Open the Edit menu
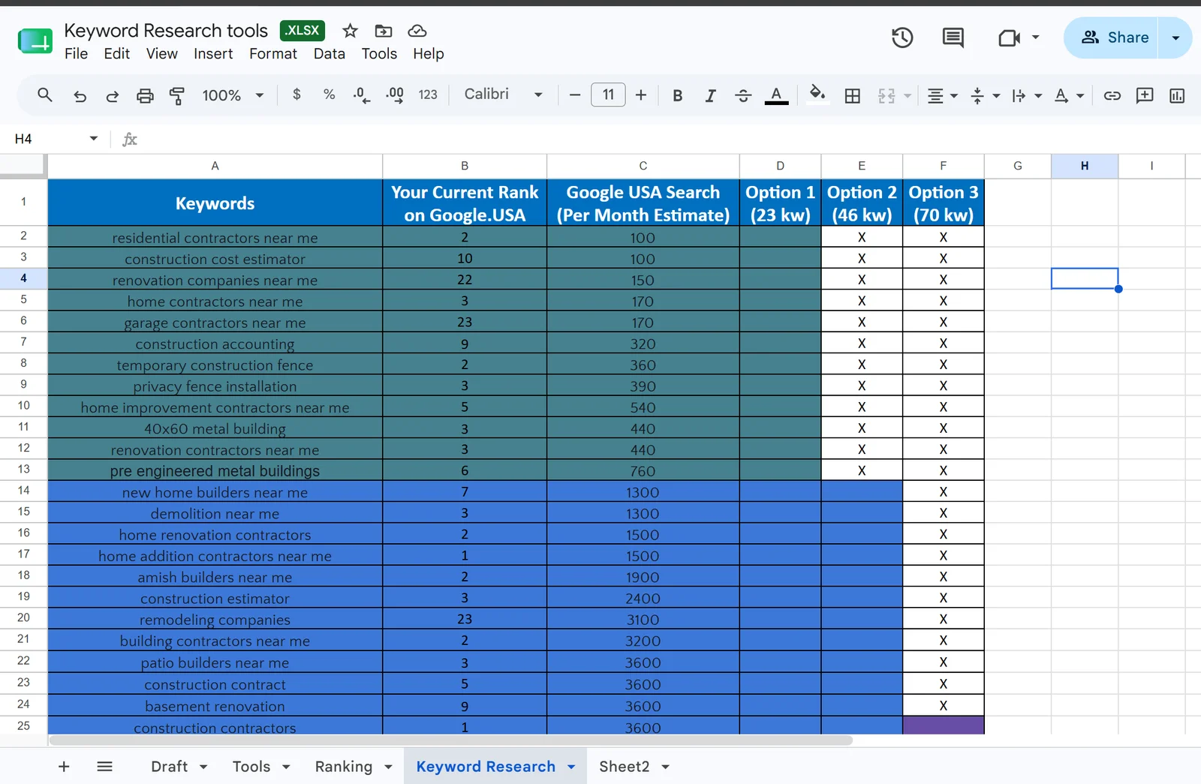Image resolution: width=1201 pixels, height=784 pixels. click(116, 54)
